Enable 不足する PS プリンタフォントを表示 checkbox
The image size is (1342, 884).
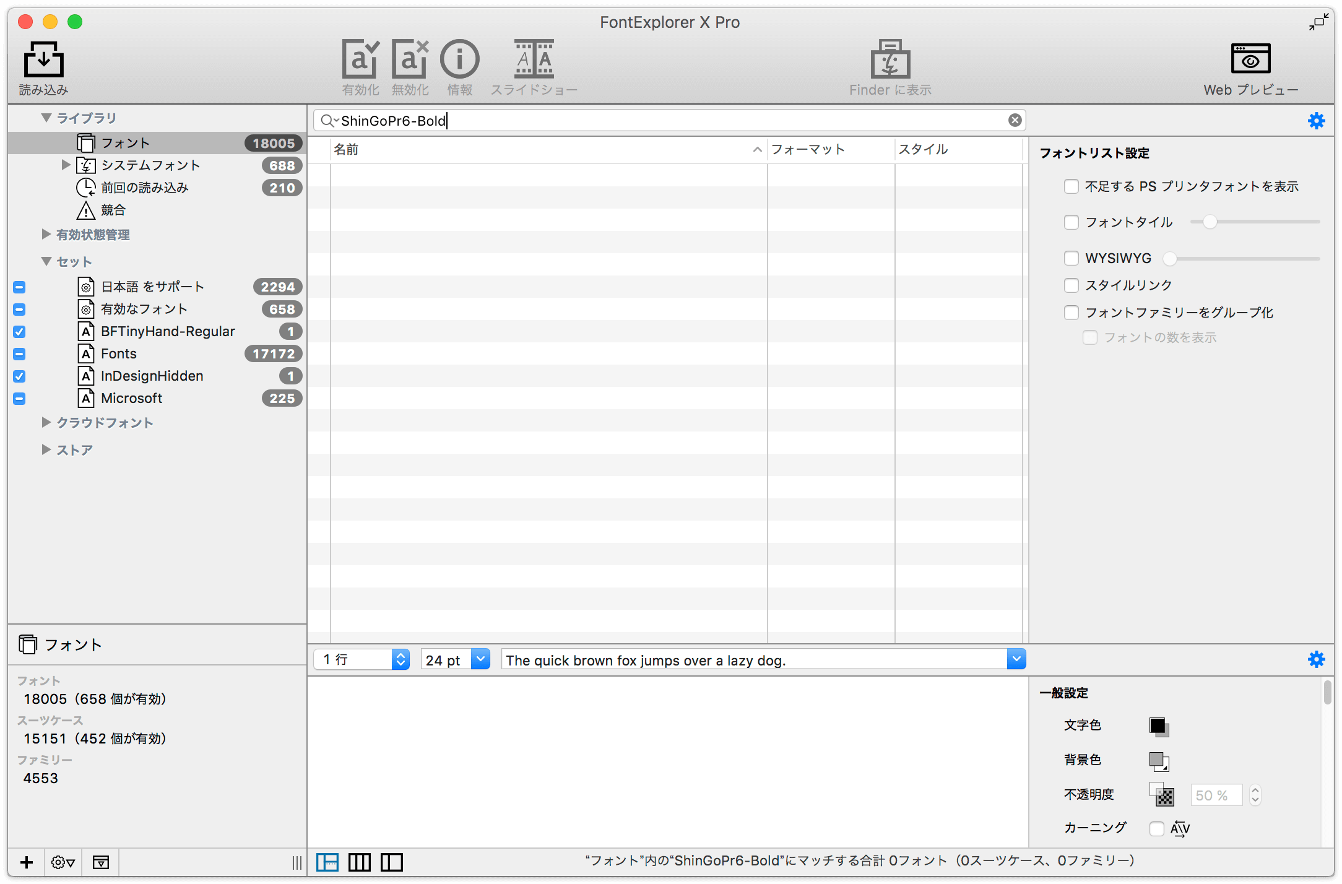pyautogui.click(x=1071, y=186)
